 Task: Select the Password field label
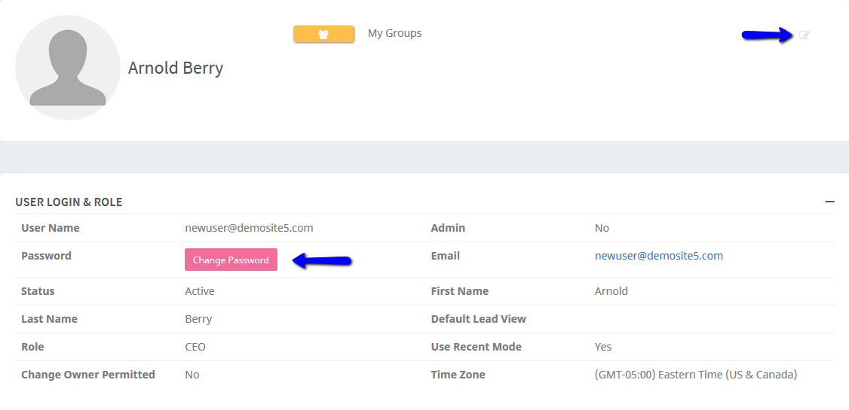[46, 256]
